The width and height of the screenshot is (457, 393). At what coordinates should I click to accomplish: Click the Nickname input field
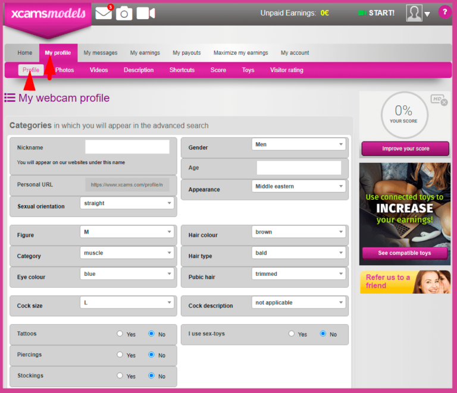(x=127, y=147)
